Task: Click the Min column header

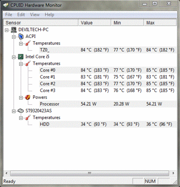Action: pos(127,22)
